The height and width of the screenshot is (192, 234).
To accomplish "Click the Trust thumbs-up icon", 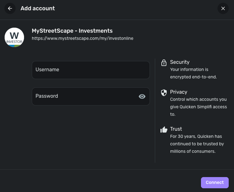I will pyautogui.click(x=164, y=129).
